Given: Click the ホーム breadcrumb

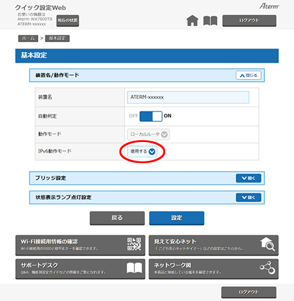Looking at the screenshot, I should (28, 38).
